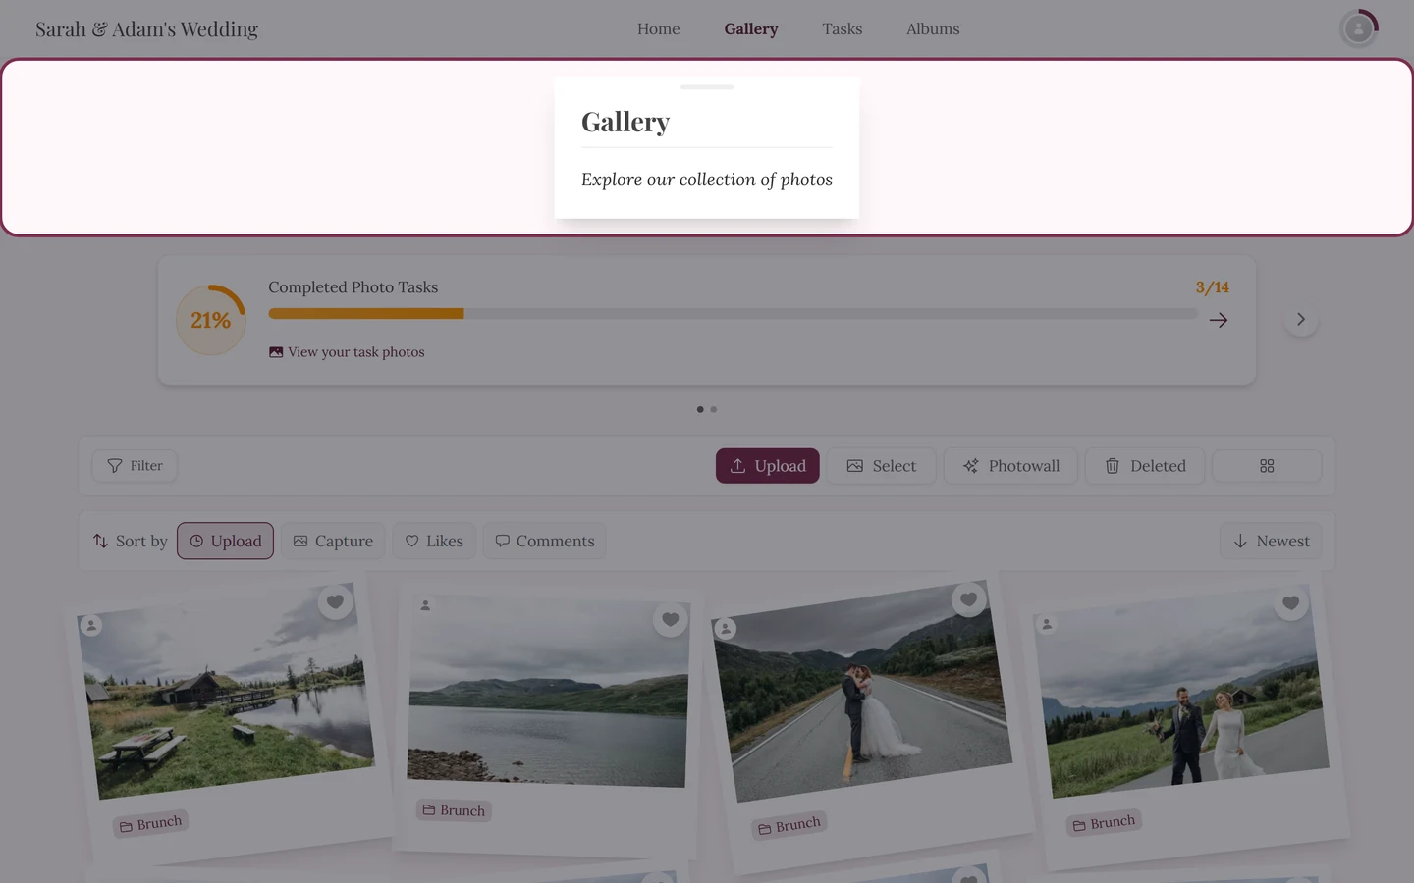Open the grey lake landscape photo

tap(548, 692)
